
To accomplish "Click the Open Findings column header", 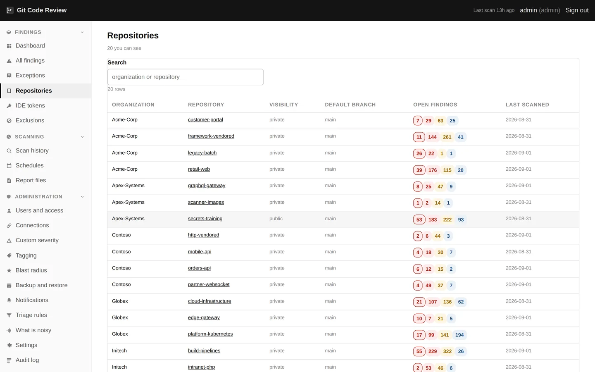I will coord(435,105).
